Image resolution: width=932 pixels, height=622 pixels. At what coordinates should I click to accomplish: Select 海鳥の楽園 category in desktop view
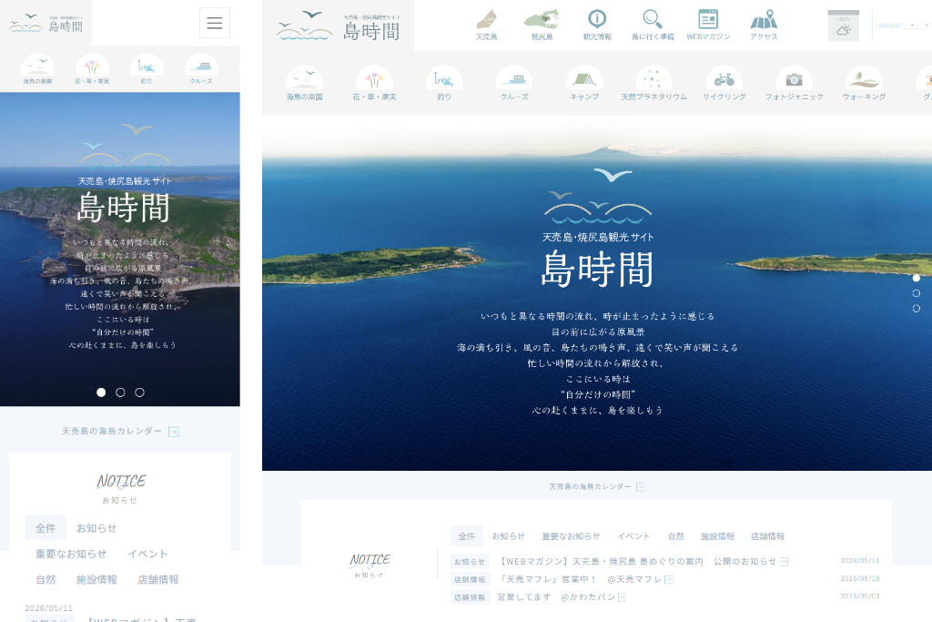pos(304,83)
